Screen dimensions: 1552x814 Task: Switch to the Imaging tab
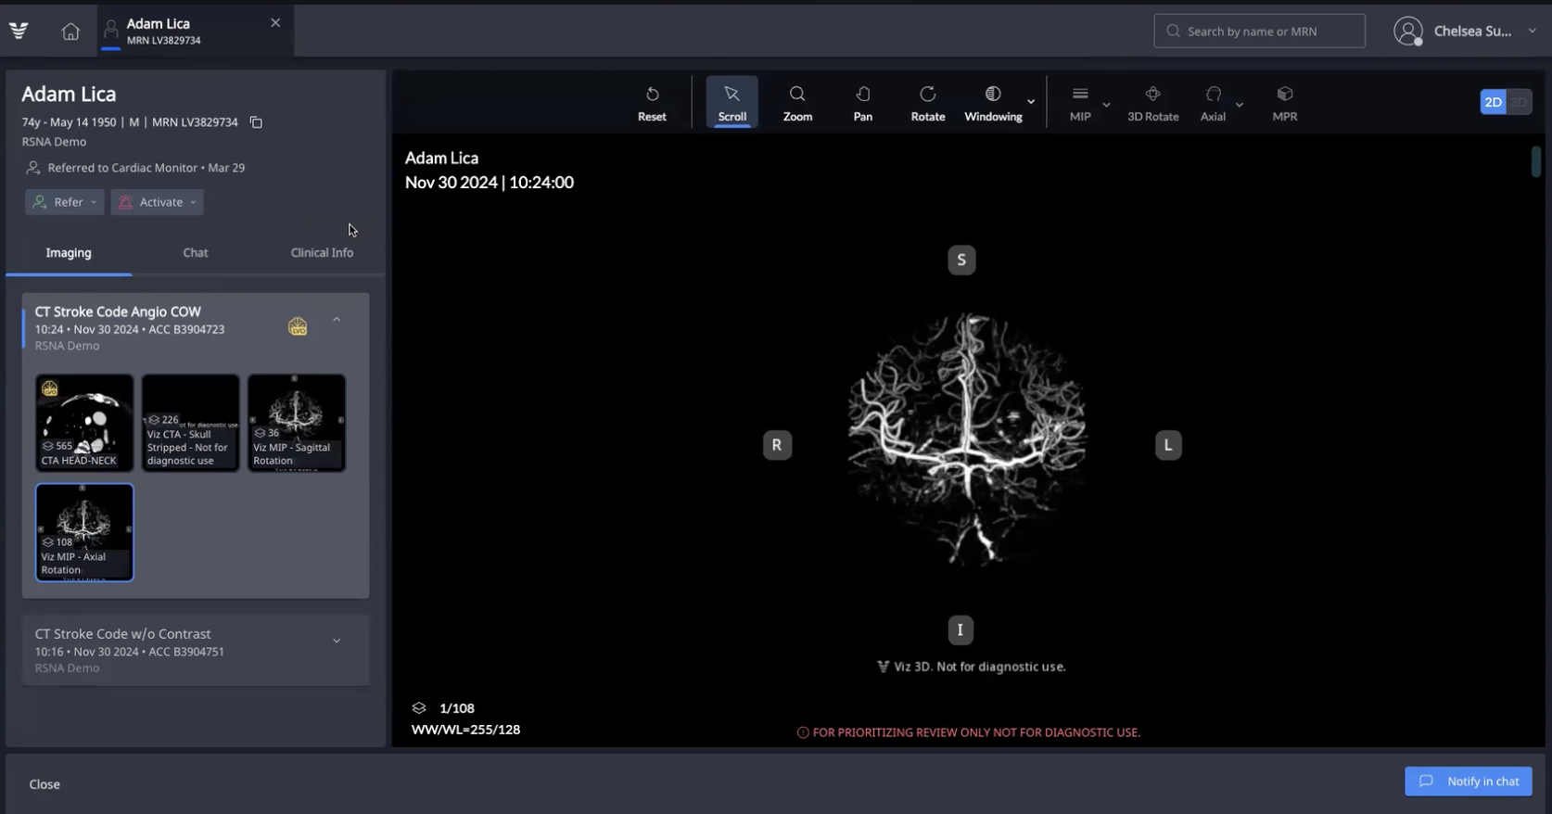[69, 253]
